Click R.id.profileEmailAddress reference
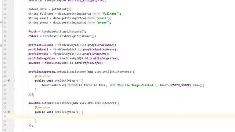 [95, 49]
